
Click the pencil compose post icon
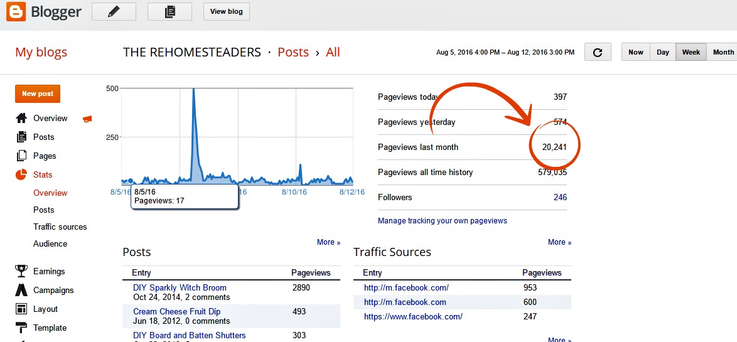tap(113, 12)
